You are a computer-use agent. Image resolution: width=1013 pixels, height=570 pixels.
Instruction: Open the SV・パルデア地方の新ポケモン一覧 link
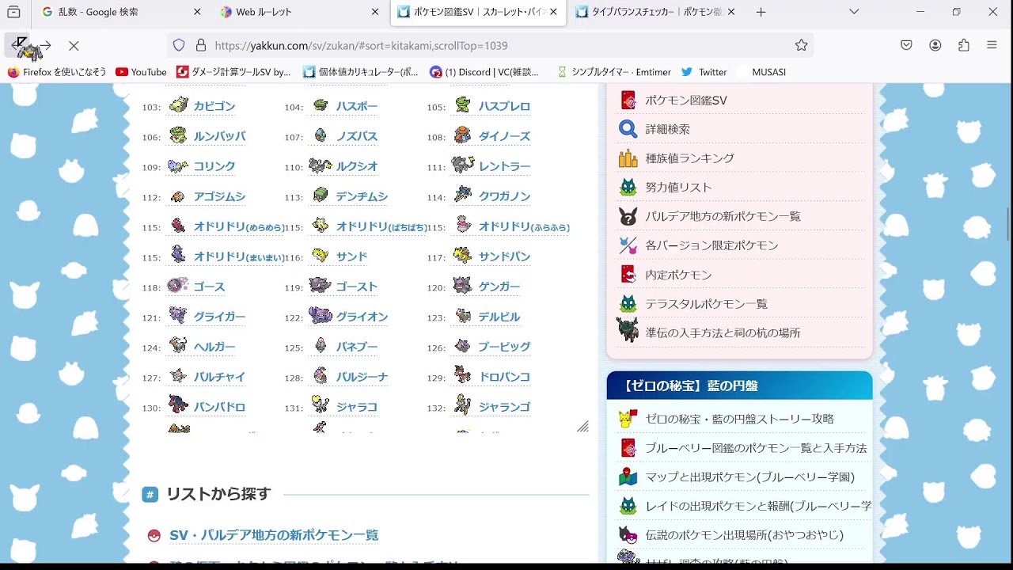click(274, 534)
